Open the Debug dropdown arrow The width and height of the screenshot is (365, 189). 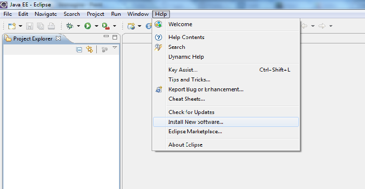click(79, 26)
